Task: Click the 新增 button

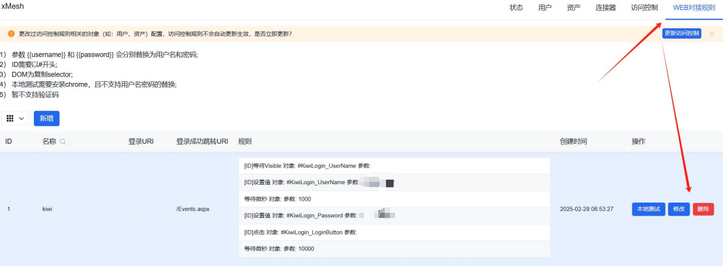Action: click(46, 118)
